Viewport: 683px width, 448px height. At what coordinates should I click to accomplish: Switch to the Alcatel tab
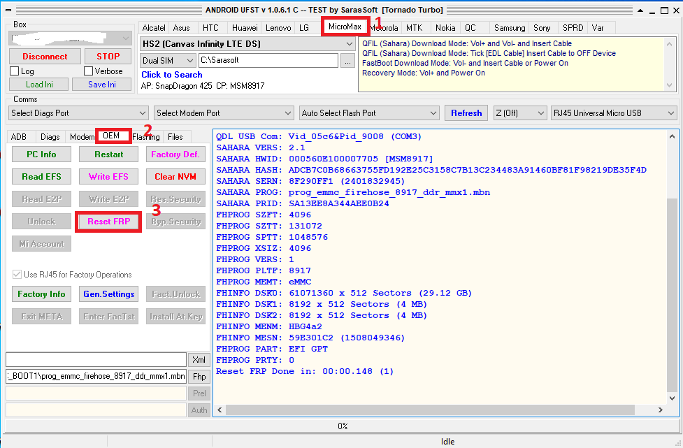tap(154, 28)
